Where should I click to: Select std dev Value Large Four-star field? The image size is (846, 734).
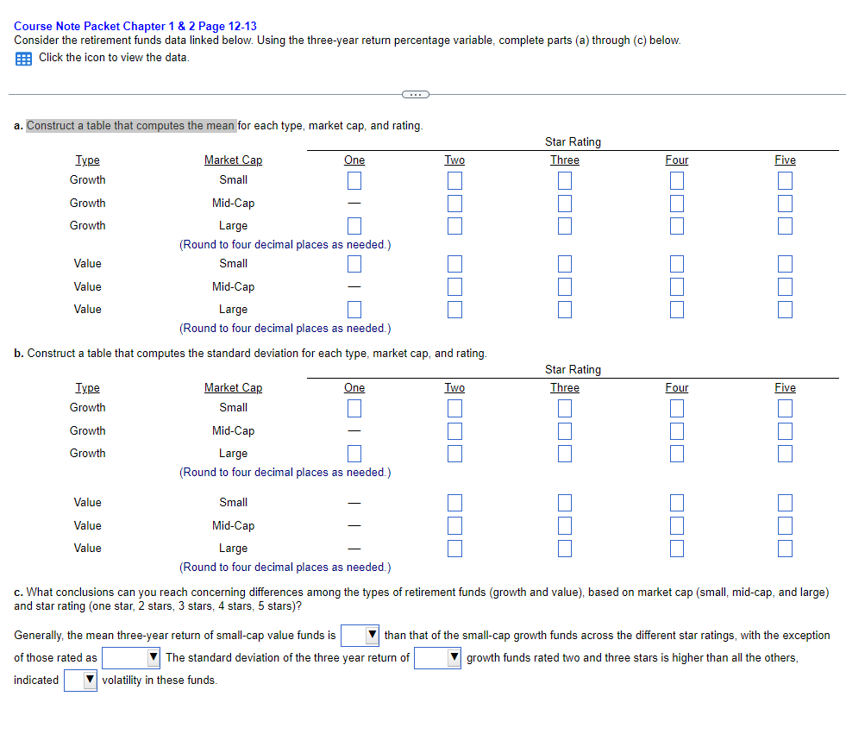click(677, 549)
